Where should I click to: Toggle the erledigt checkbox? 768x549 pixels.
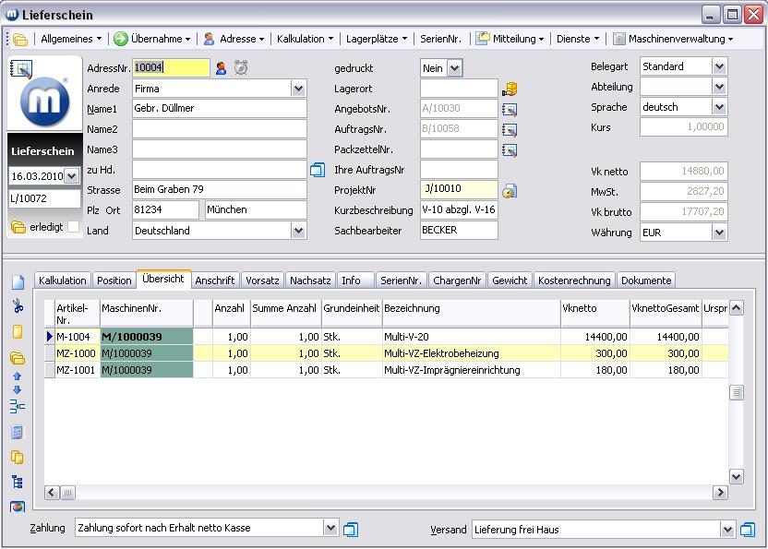click(74, 227)
